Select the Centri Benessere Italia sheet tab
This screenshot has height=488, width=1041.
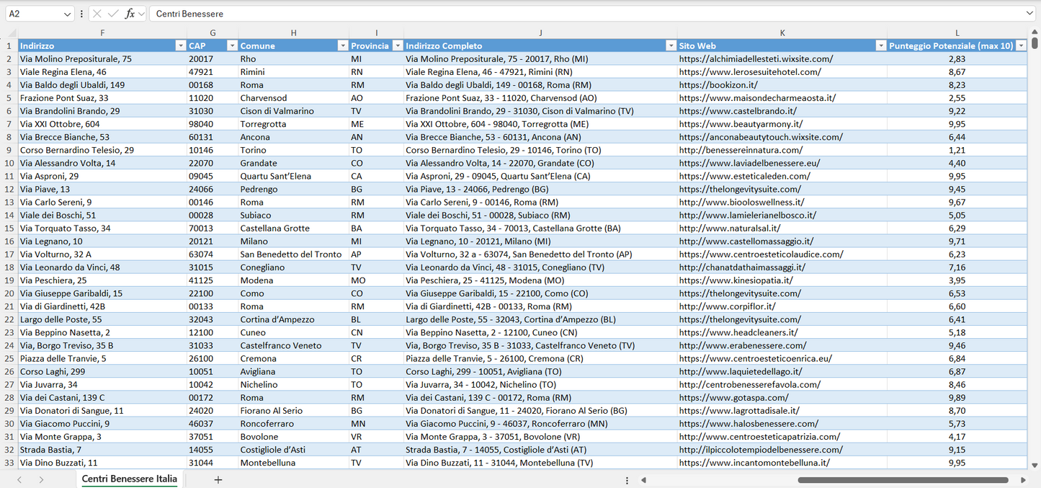(x=128, y=479)
